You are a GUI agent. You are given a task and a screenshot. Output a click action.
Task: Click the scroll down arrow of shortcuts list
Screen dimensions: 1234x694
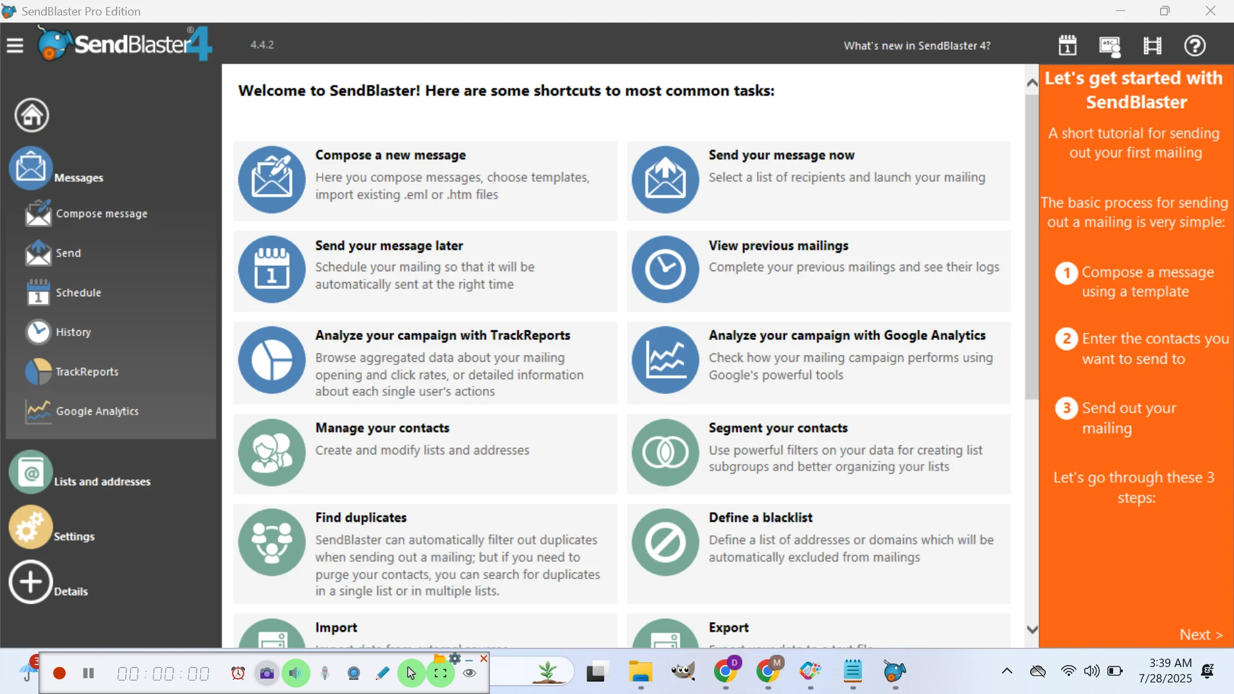[1032, 630]
